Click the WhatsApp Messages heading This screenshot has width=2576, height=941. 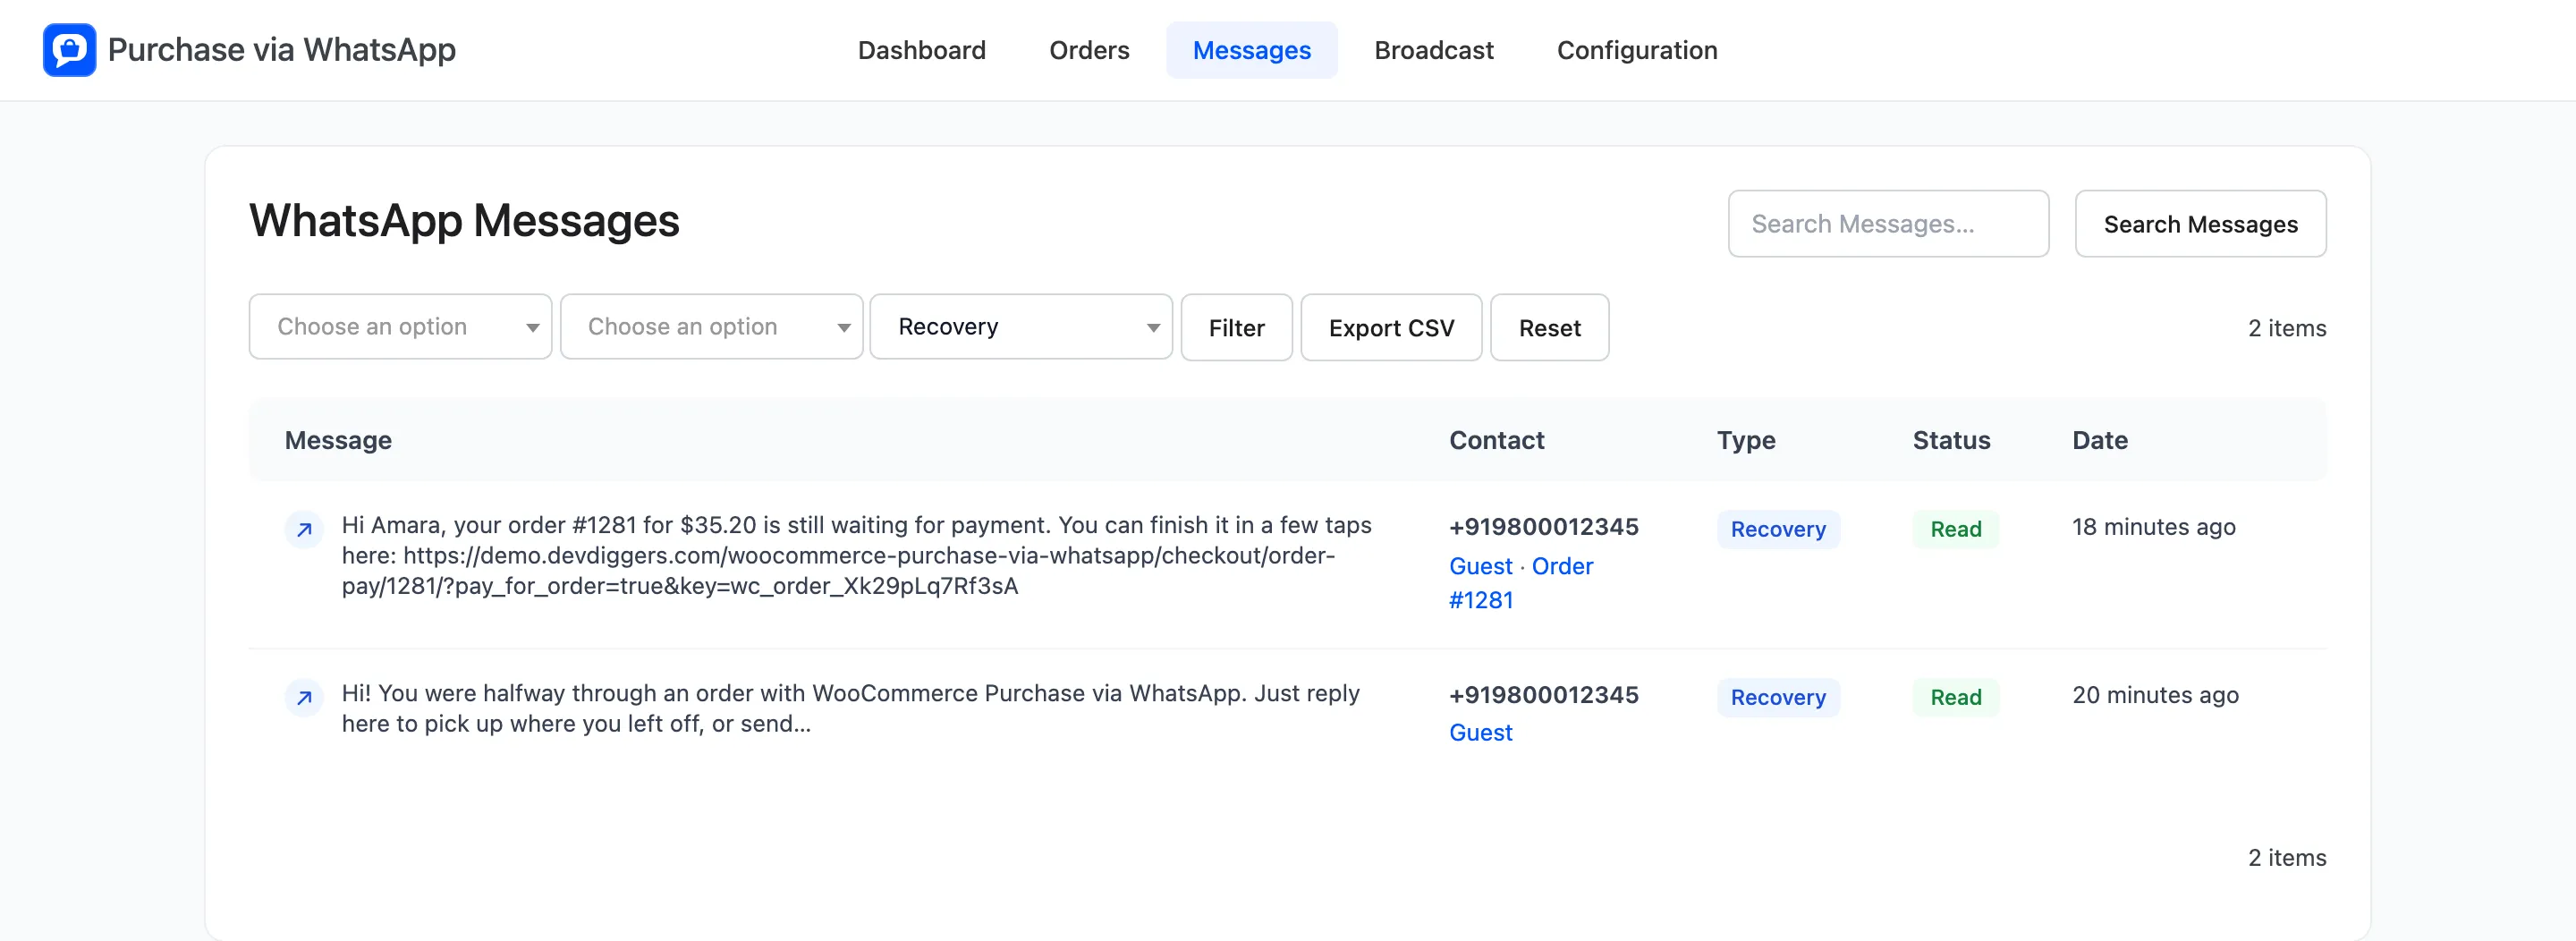click(464, 221)
